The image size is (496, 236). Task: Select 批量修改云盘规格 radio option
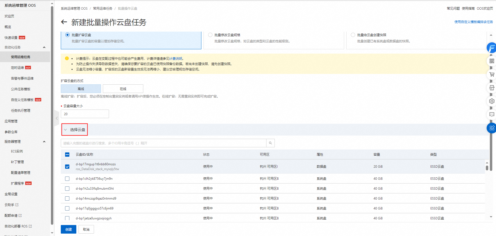pyautogui.click(x=210, y=35)
